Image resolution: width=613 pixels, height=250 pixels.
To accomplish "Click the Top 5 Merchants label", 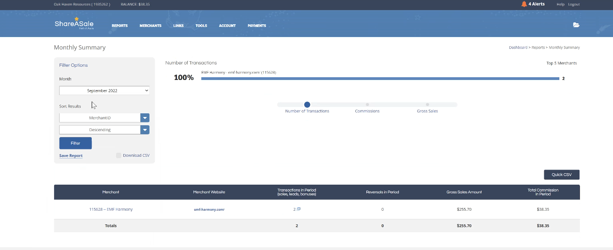I will [562, 63].
